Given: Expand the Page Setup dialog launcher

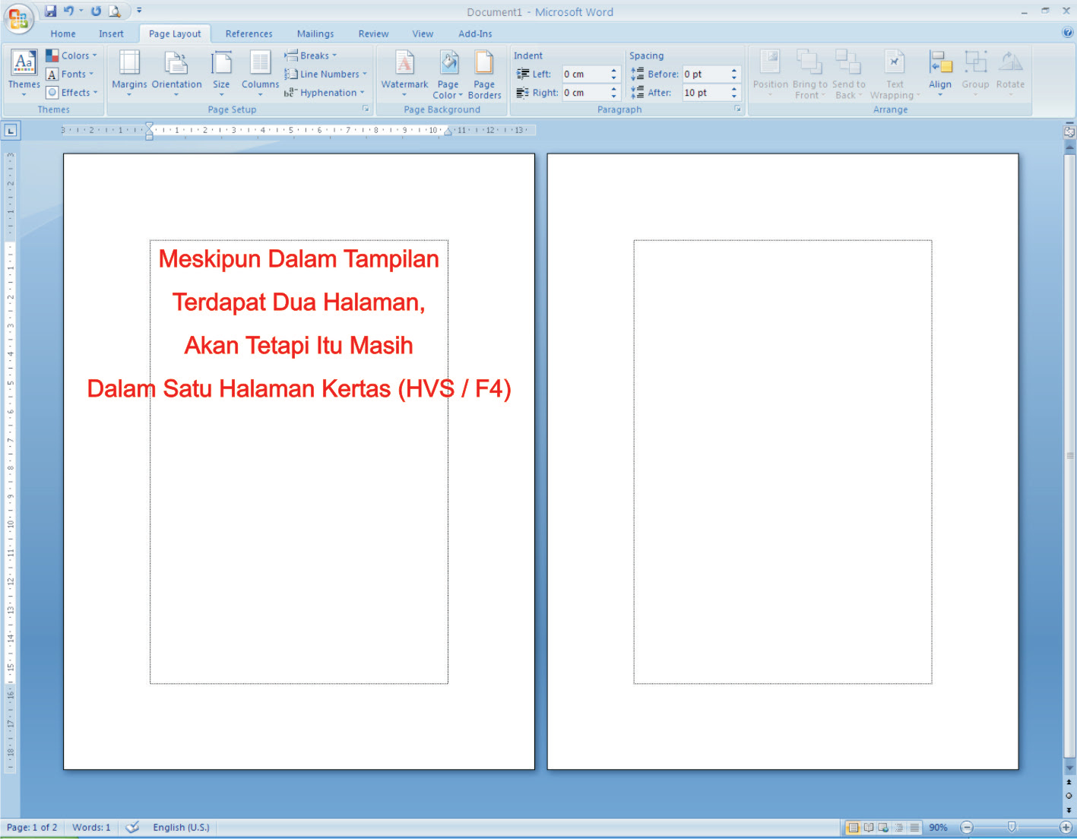Looking at the screenshot, I should (366, 109).
